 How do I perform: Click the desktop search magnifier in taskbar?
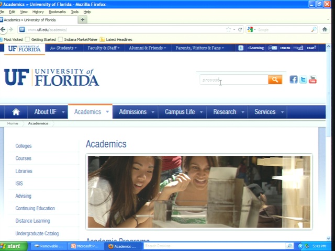(289, 246)
